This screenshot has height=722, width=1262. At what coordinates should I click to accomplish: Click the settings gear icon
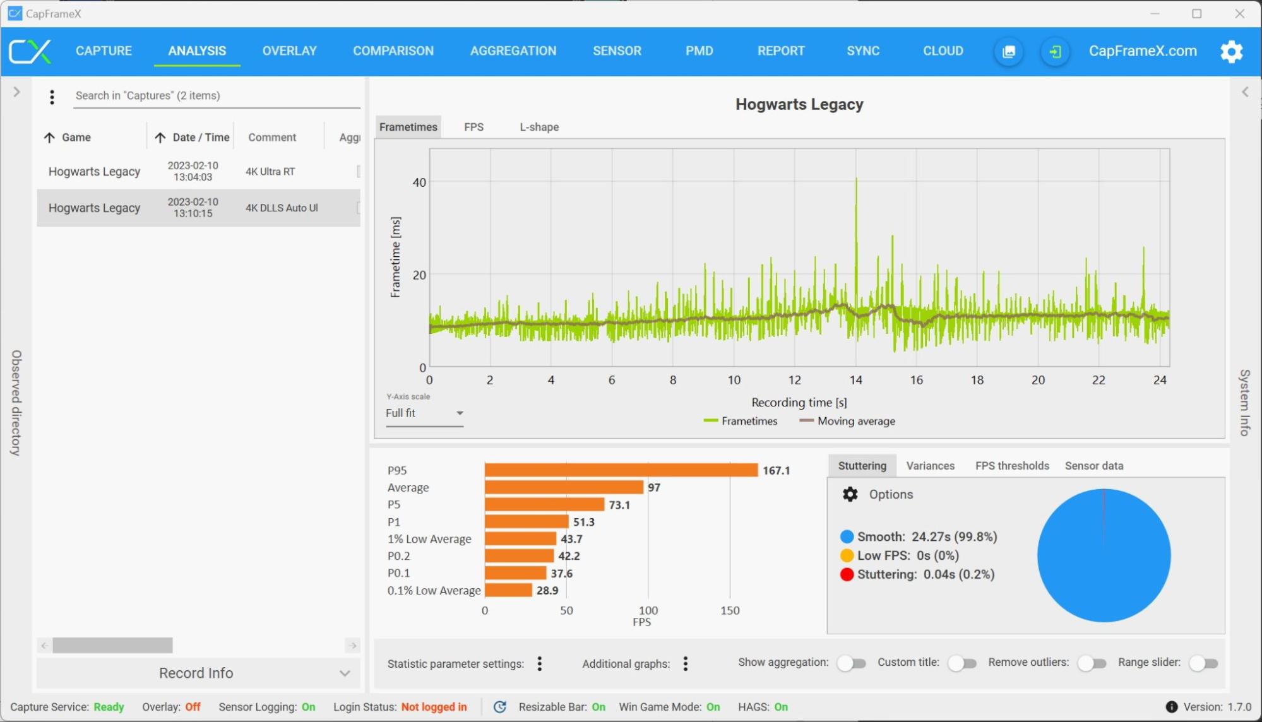click(x=1232, y=52)
